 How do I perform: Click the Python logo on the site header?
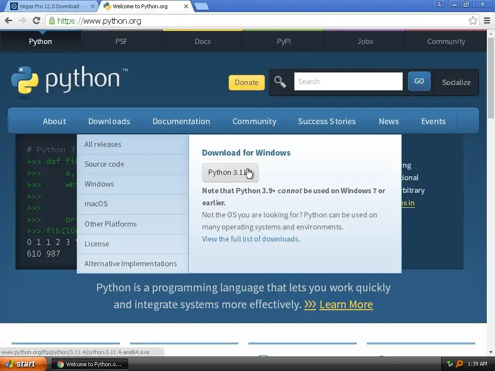click(x=70, y=80)
